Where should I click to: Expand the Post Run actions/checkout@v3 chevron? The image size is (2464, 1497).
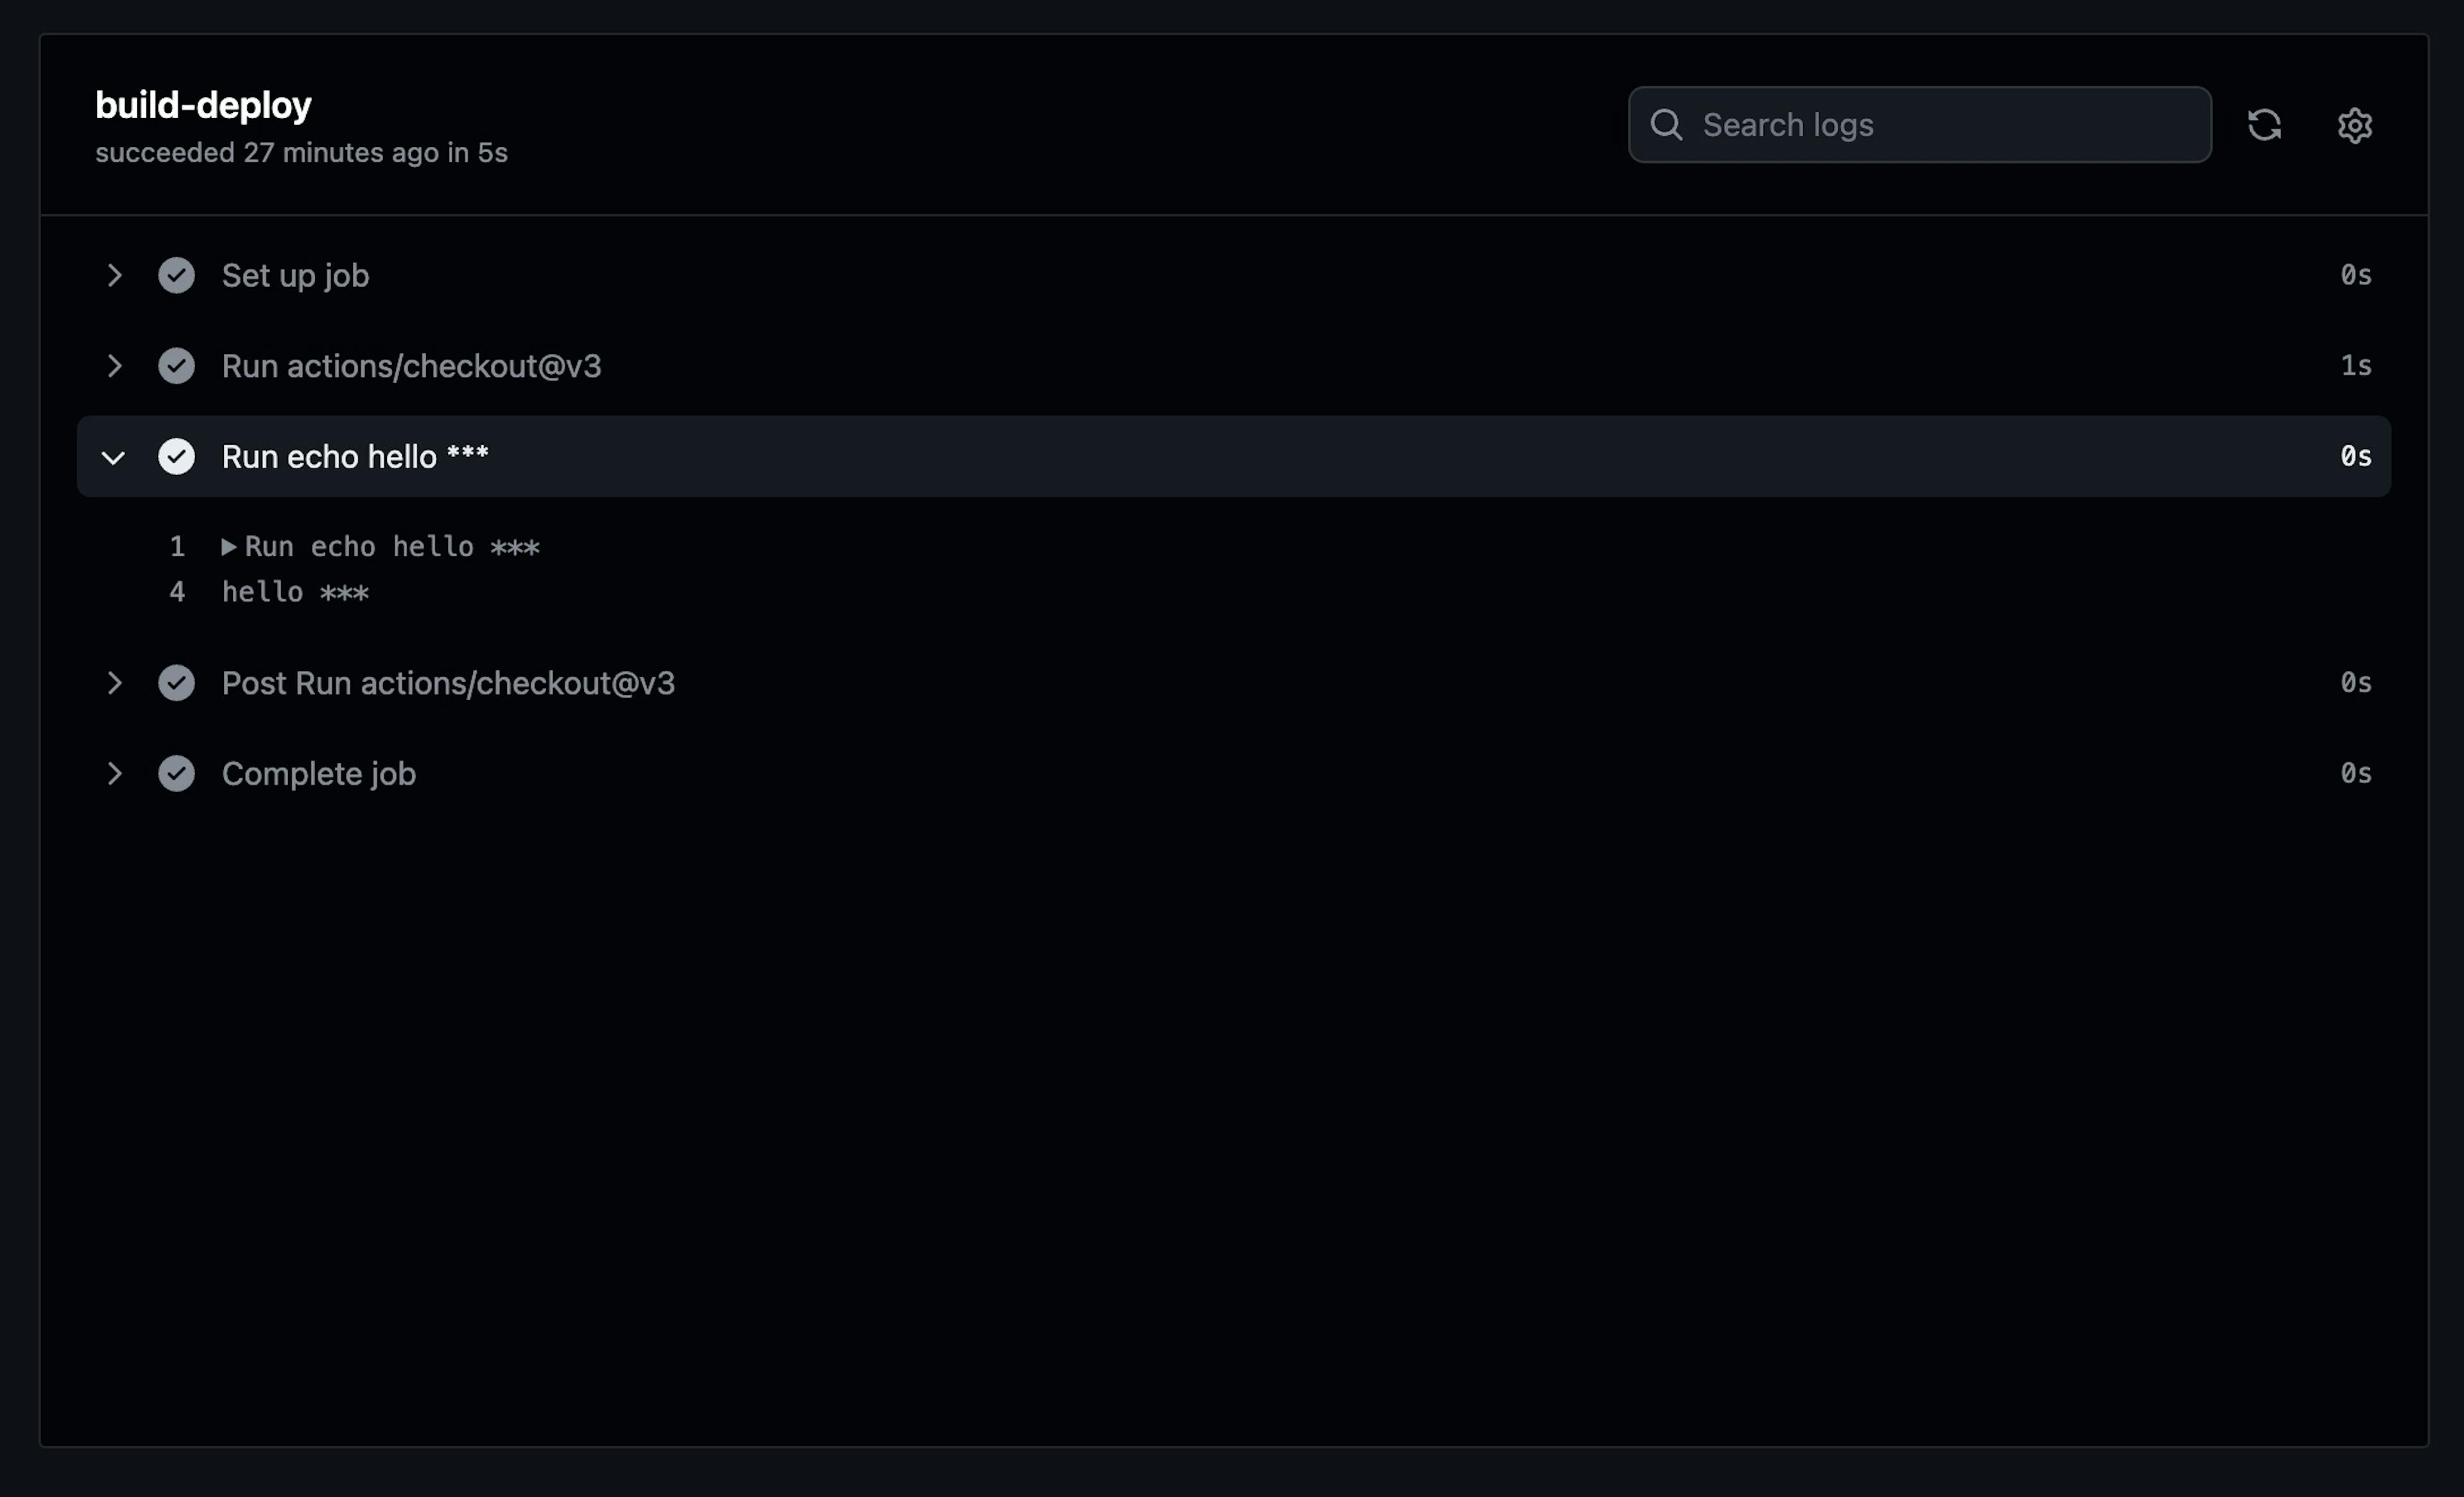click(x=114, y=683)
